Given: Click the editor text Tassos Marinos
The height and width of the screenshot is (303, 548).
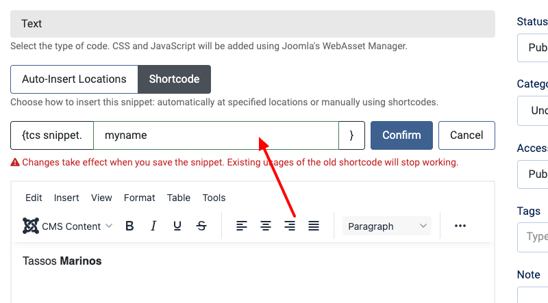Looking at the screenshot, I should point(62,261).
